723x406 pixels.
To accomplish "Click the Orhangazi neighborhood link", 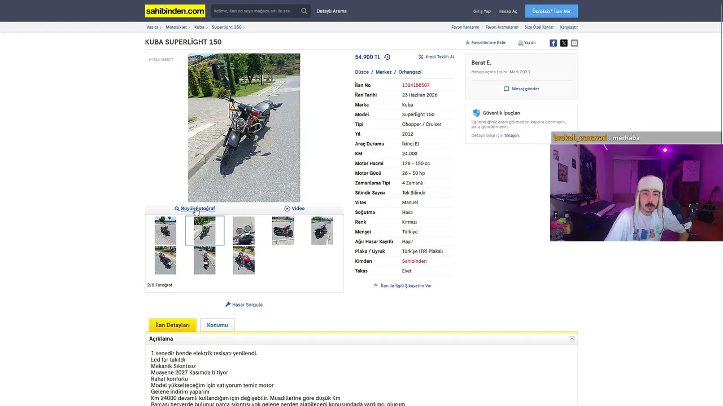I will click(x=410, y=72).
